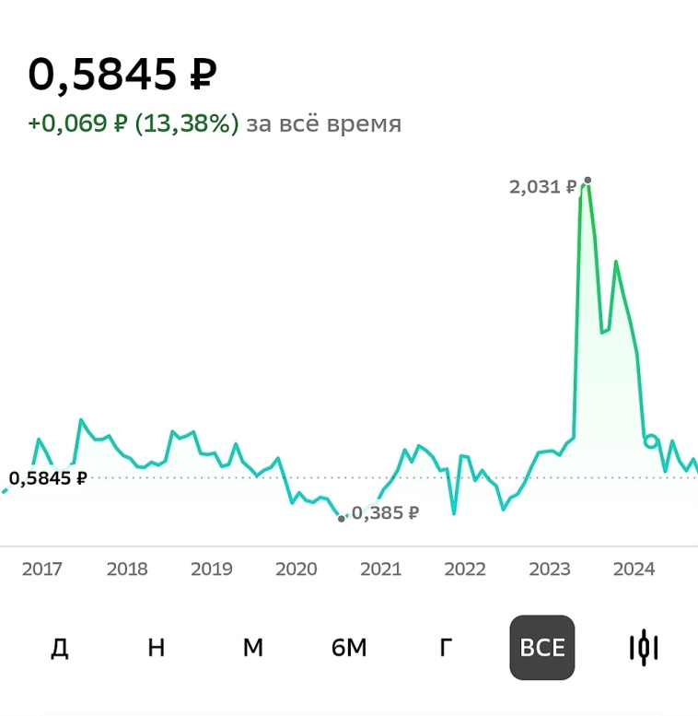Switch to candlestick chart view
Screen dimensions: 698x716
pos(644,648)
